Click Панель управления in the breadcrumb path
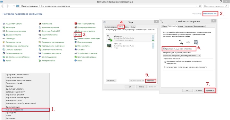Screen dimensions: 230x120 pyautogui.click(x=29, y=6)
